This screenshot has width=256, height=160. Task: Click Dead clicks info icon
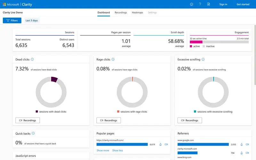click(32, 59)
